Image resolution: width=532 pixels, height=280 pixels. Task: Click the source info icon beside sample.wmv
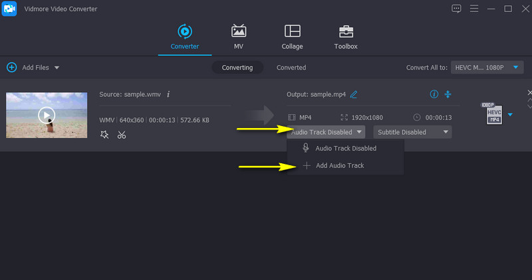(x=168, y=94)
